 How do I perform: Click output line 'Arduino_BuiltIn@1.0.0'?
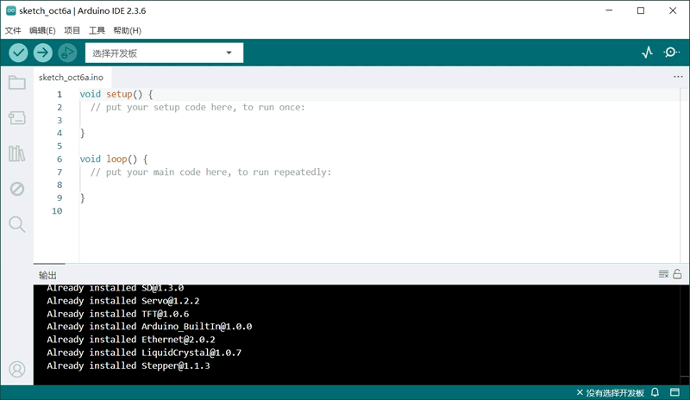pyautogui.click(x=149, y=327)
